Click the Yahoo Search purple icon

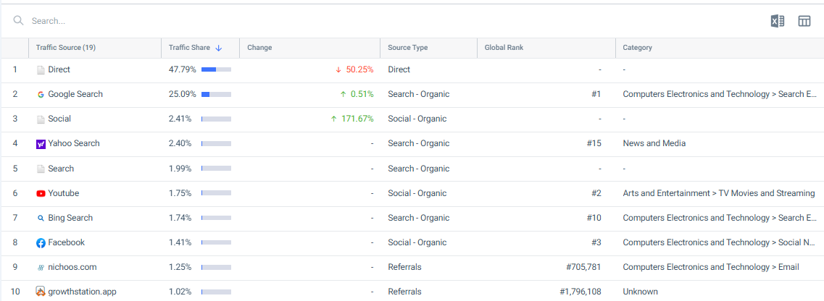[41, 144]
